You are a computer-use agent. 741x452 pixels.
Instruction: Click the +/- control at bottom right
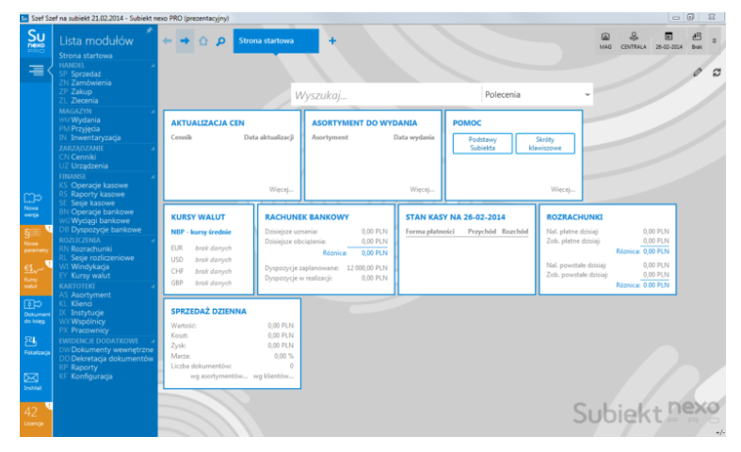(719, 432)
